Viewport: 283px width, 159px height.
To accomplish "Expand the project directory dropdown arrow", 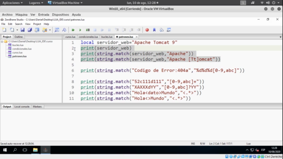I will (x=50, y=30).
